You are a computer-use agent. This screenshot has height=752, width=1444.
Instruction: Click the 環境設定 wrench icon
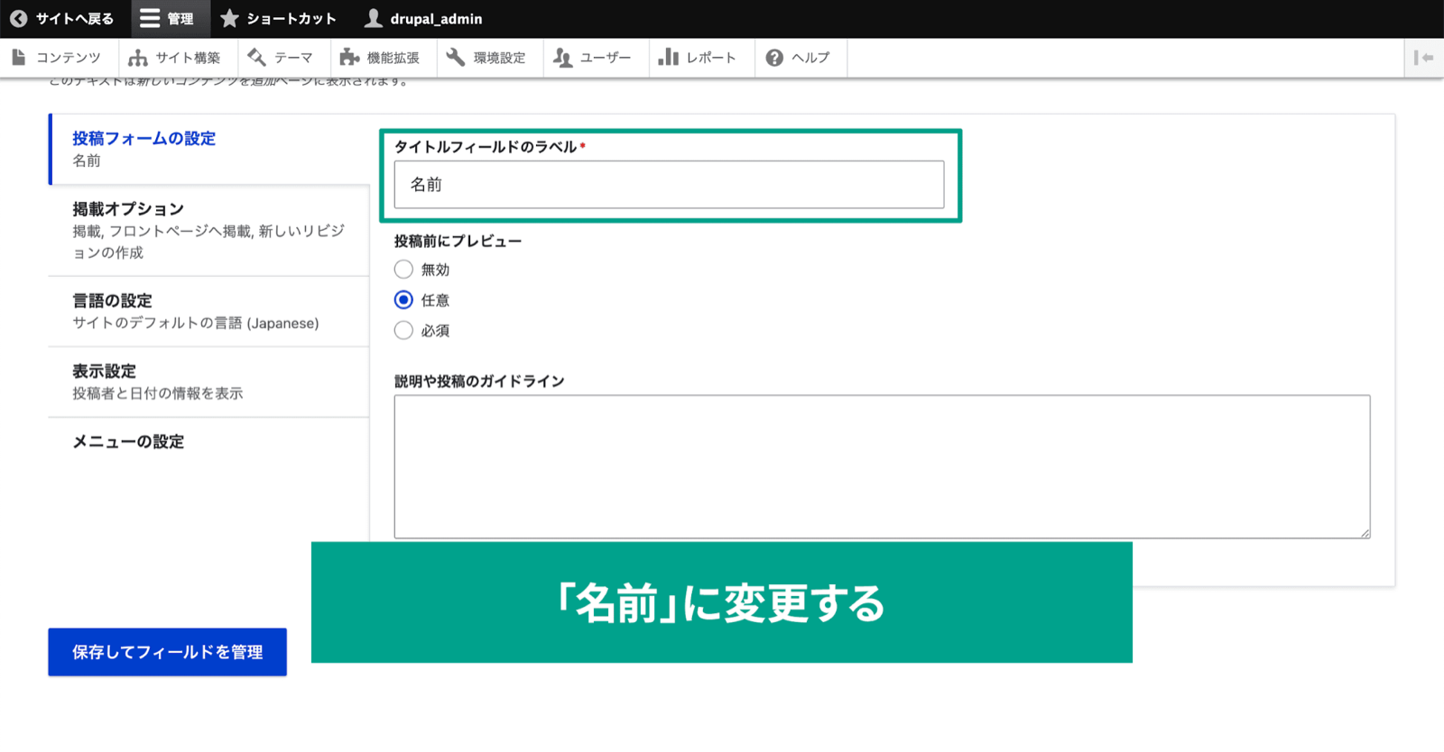(456, 58)
